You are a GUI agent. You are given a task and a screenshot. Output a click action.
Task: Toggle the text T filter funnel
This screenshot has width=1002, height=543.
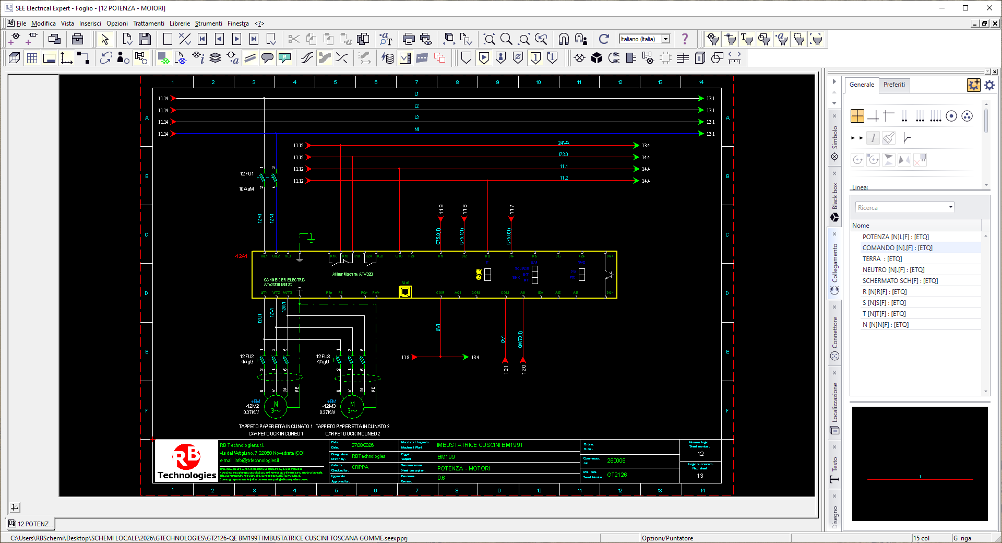tap(747, 39)
